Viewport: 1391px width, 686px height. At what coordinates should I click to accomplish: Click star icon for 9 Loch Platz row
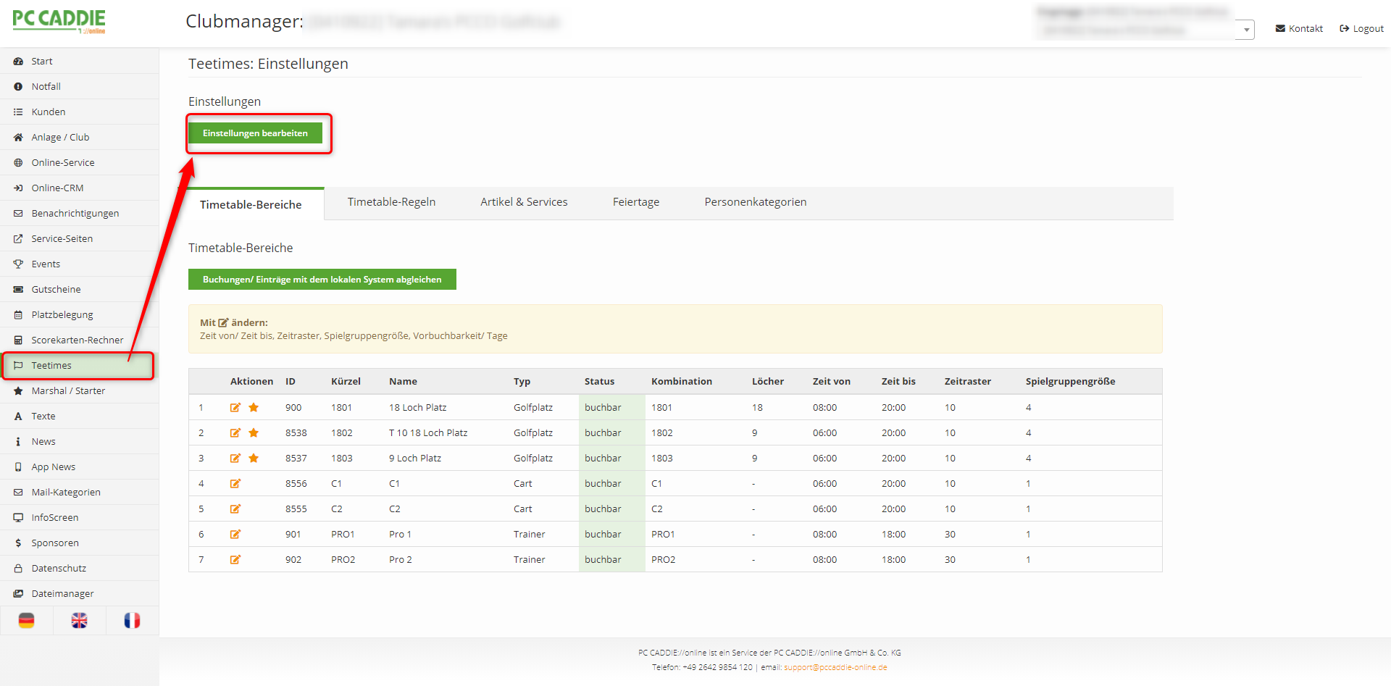pyautogui.click(x=254, y=459)
